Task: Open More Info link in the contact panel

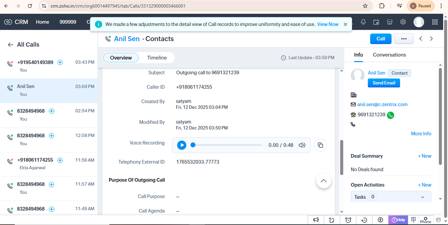Action: click(421, 133)
